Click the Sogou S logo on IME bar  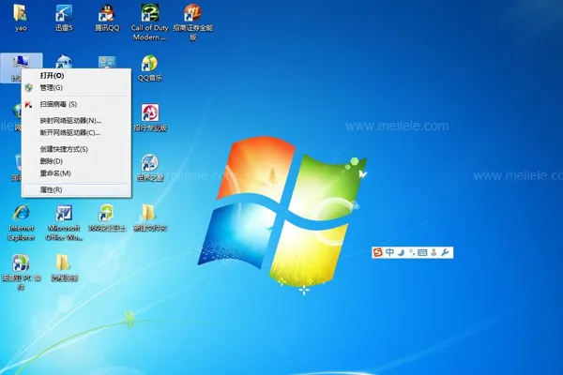[x=377, y=252]
